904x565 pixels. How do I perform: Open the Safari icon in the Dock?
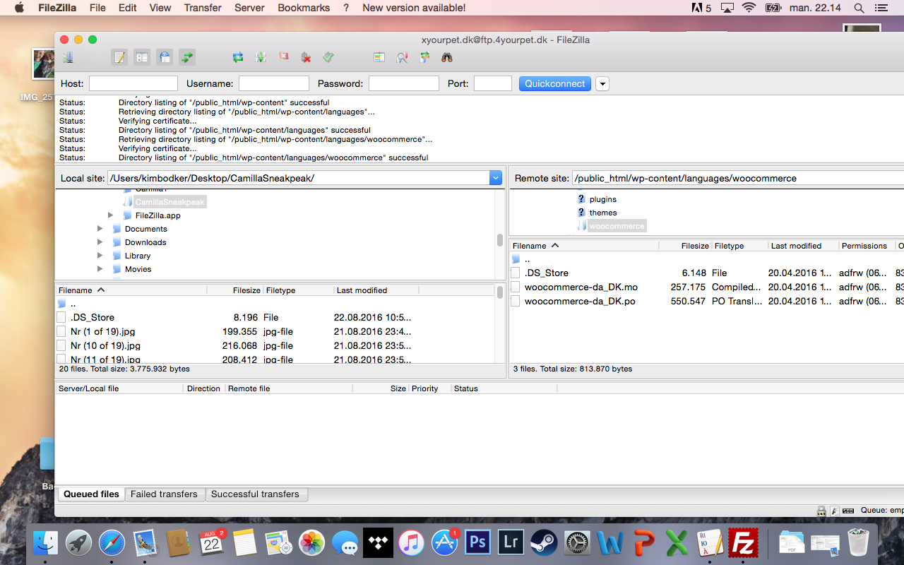(x=112, y=542)
